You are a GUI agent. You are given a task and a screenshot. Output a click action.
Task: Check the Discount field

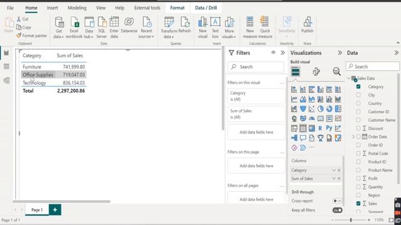(x=358, y=128)
